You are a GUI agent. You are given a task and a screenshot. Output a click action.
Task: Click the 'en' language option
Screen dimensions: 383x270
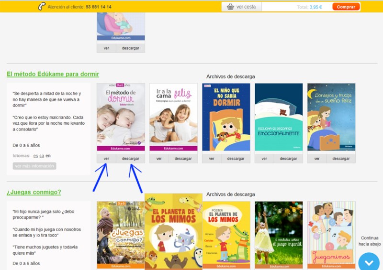tap(48, 156)
